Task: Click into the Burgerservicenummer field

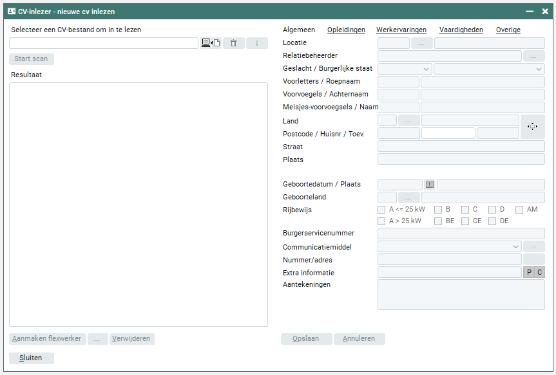Action: click(461, 233)
